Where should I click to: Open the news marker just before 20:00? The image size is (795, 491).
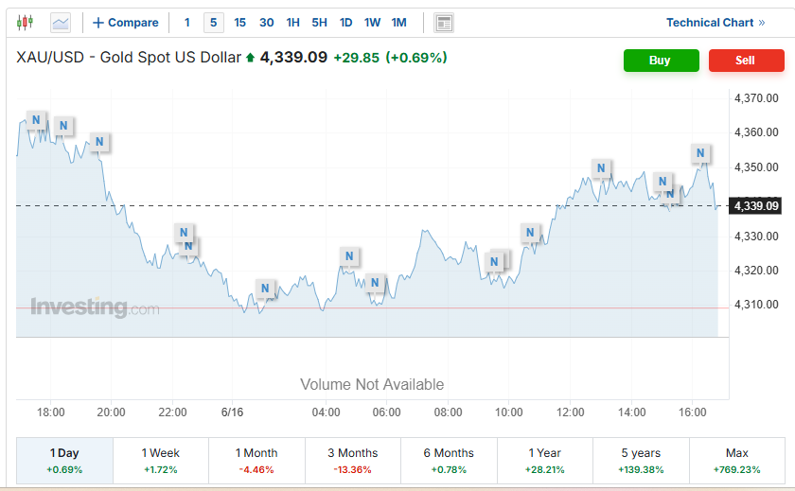point(99,142)
